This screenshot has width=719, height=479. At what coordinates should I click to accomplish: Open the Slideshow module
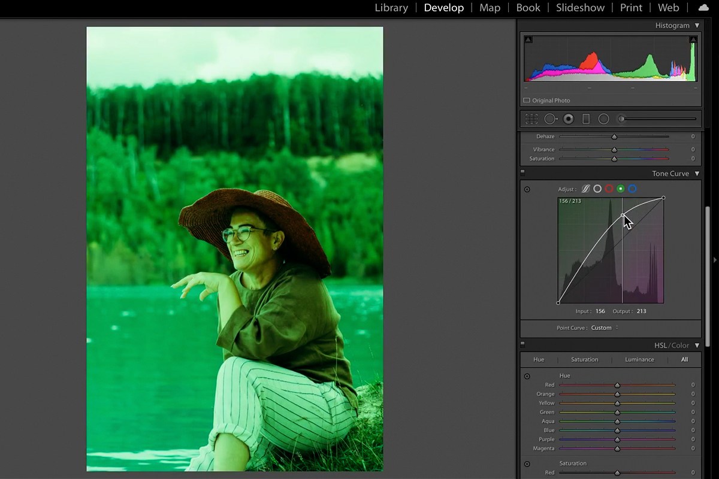tap(580, 8)
